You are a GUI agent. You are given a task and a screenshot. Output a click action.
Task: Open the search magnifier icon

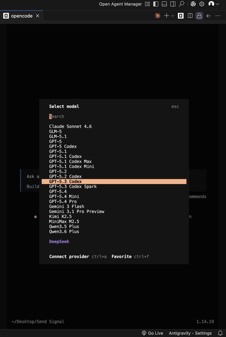pyautogui.click(x=182, y=4)
